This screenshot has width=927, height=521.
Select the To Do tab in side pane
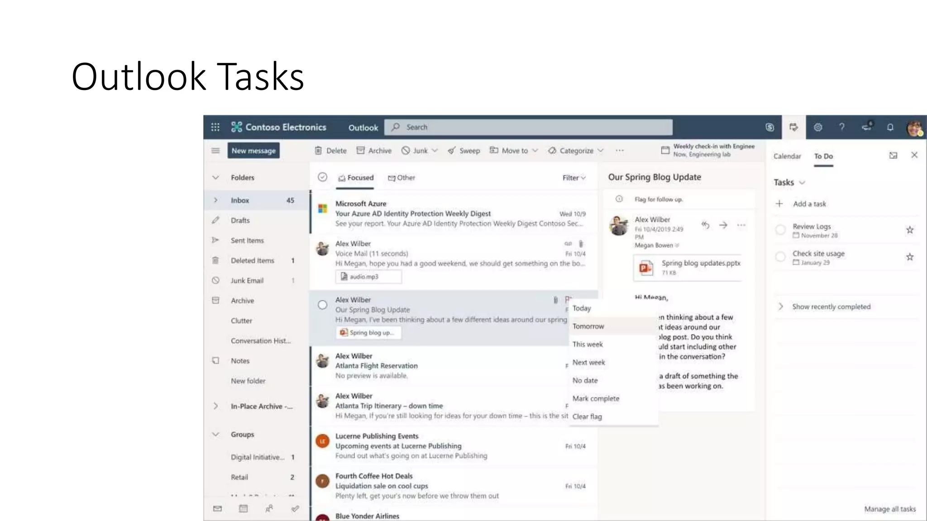[x=823, y=156]
